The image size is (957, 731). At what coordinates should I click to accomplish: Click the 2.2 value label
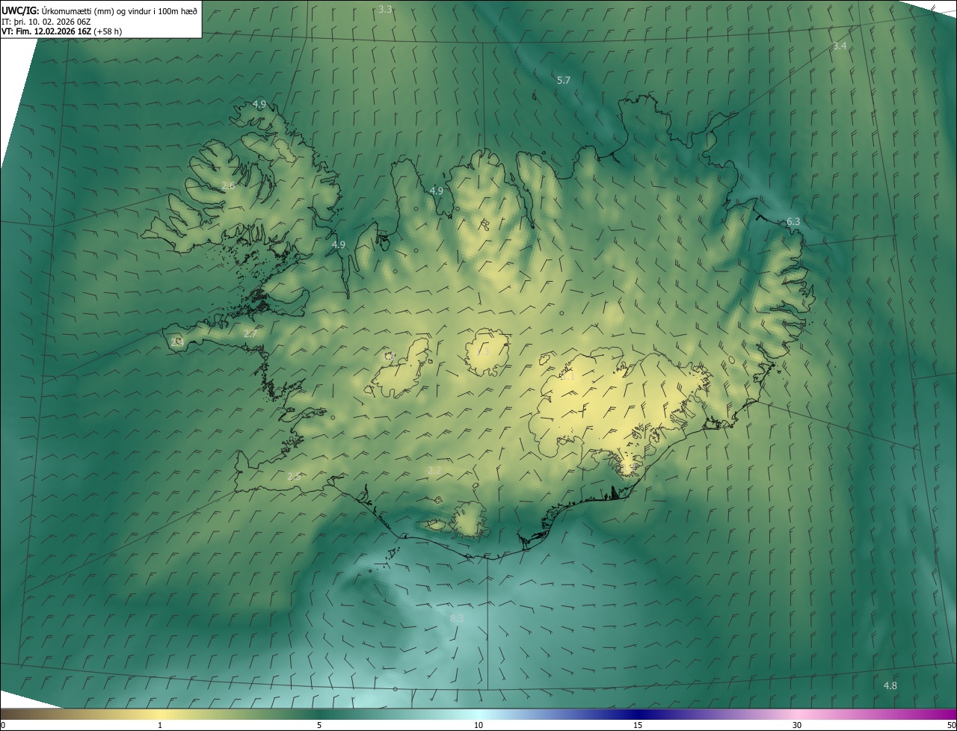point(434,470)
